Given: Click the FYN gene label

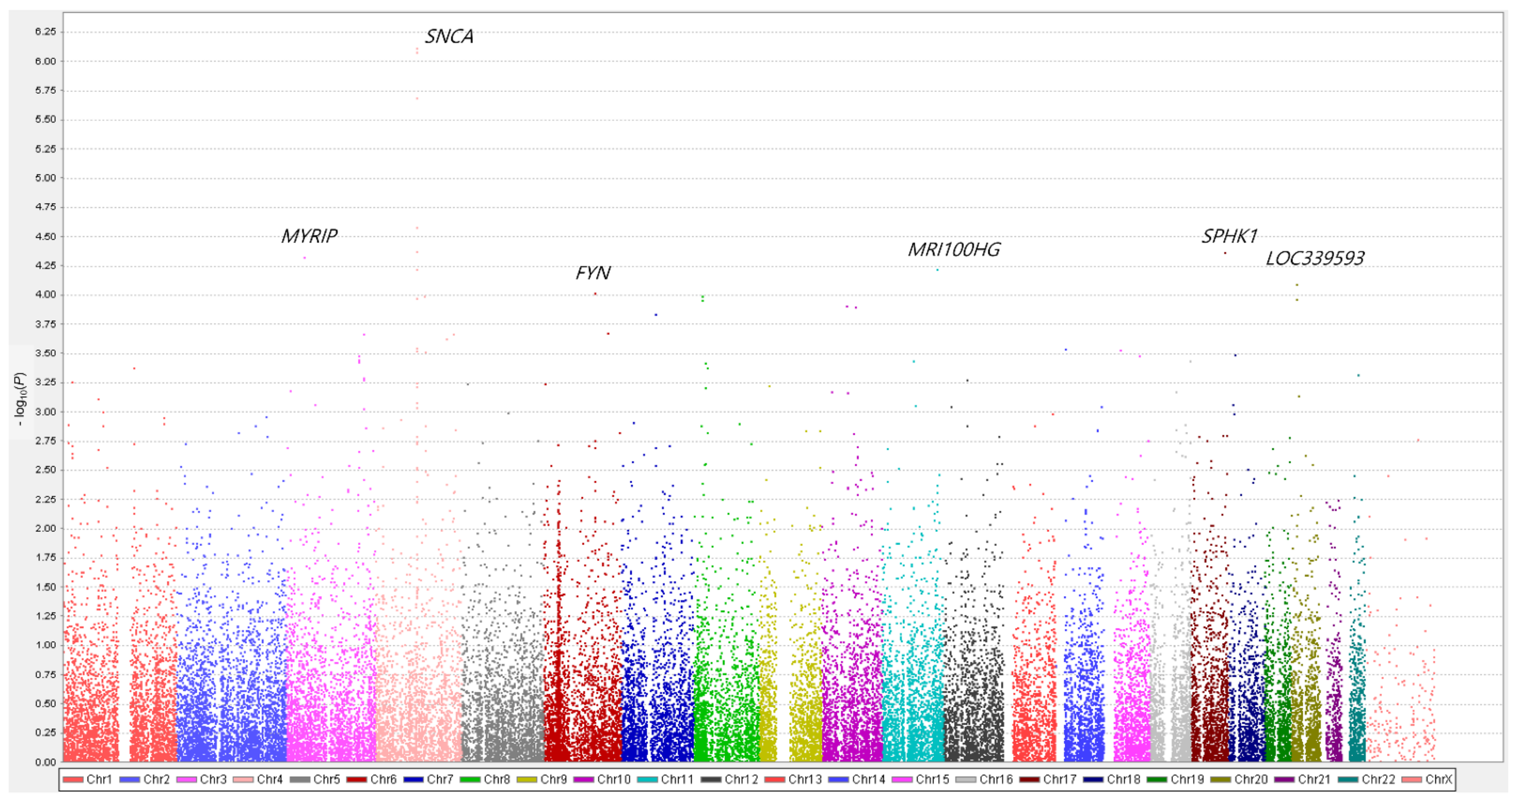Looking at the screenshot, I should (x=593, y=273).
